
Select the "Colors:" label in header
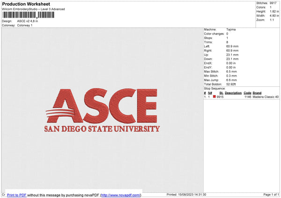[x=261, y=7]
